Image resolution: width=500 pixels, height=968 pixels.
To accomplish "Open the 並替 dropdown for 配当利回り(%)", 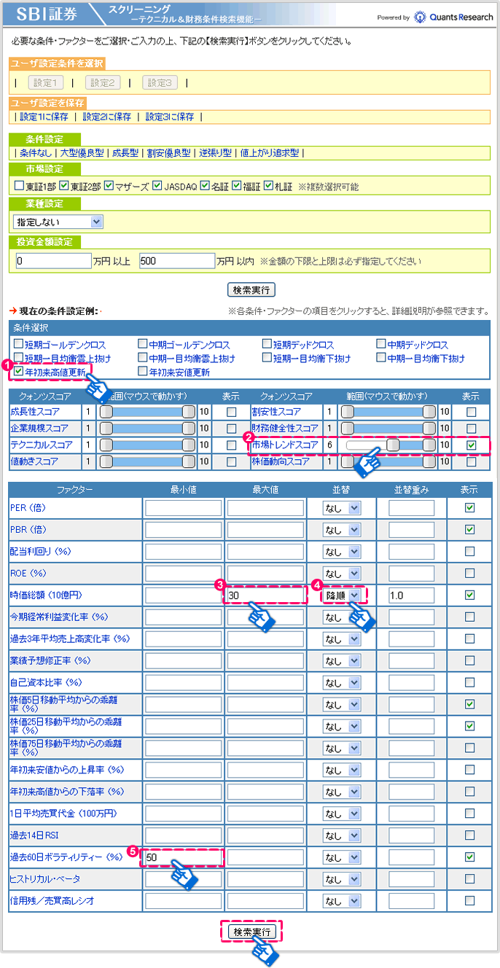I will click(x=342, y=552).
